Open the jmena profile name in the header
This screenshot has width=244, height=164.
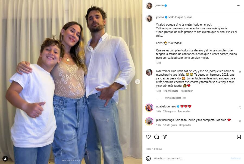pos(159,5)
